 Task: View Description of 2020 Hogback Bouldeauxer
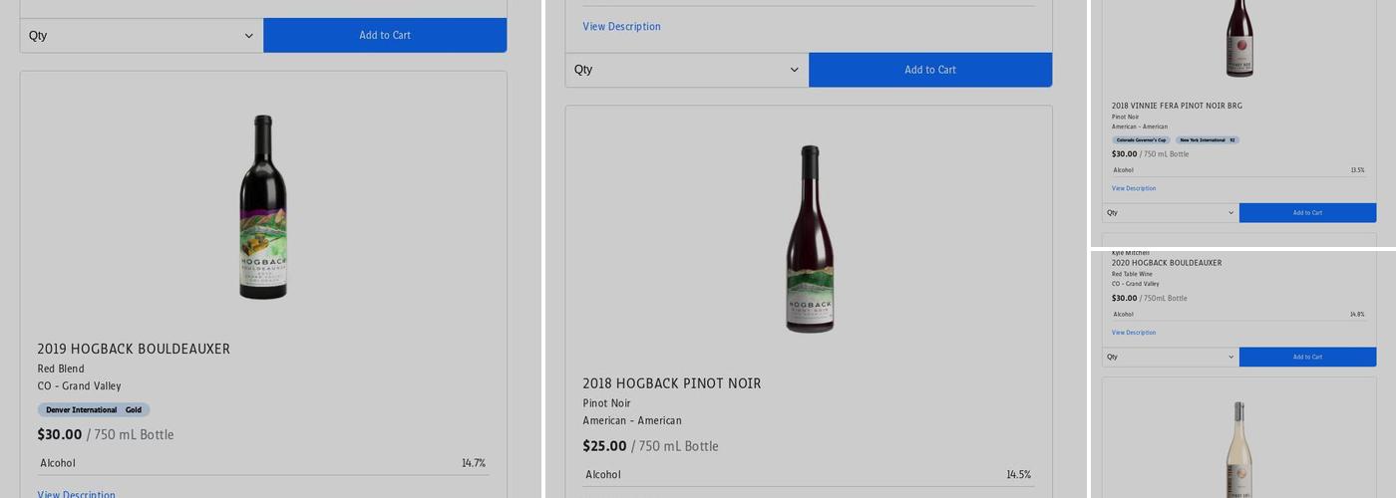coord(1134,333)
